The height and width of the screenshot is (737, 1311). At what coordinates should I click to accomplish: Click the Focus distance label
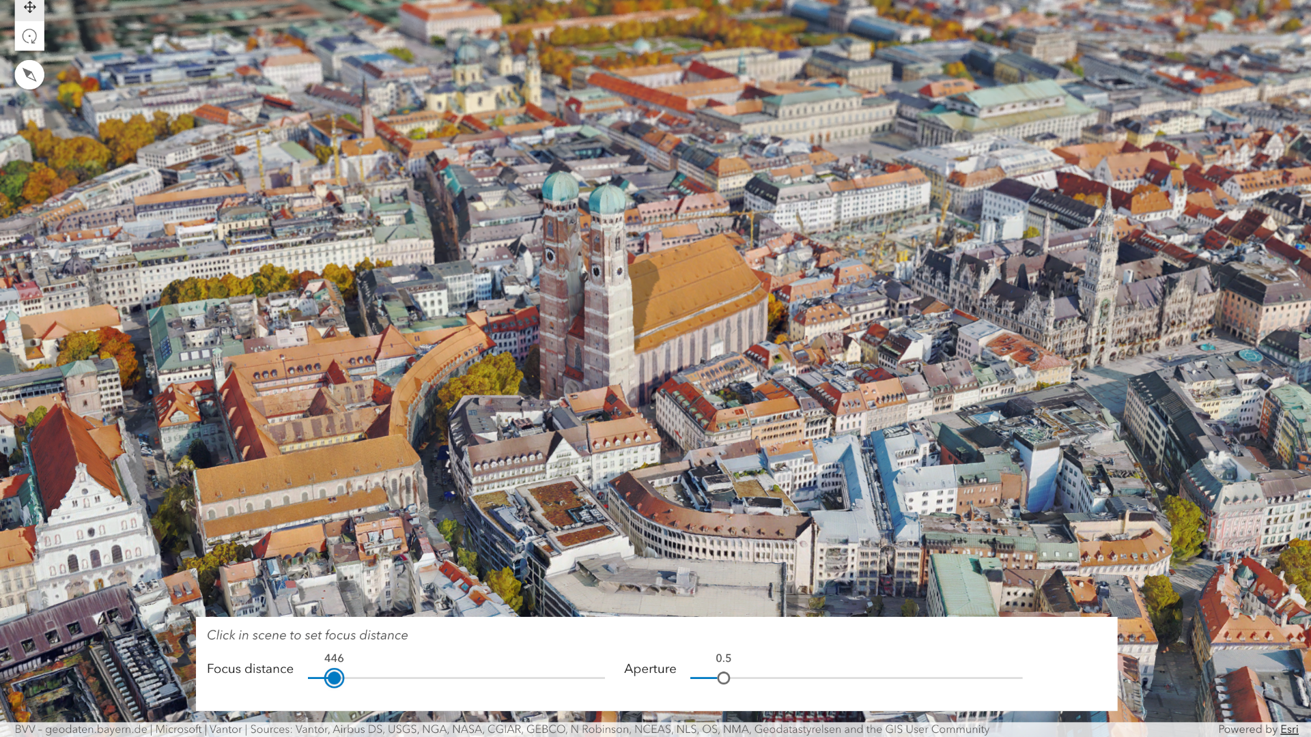tap(250, 669)
